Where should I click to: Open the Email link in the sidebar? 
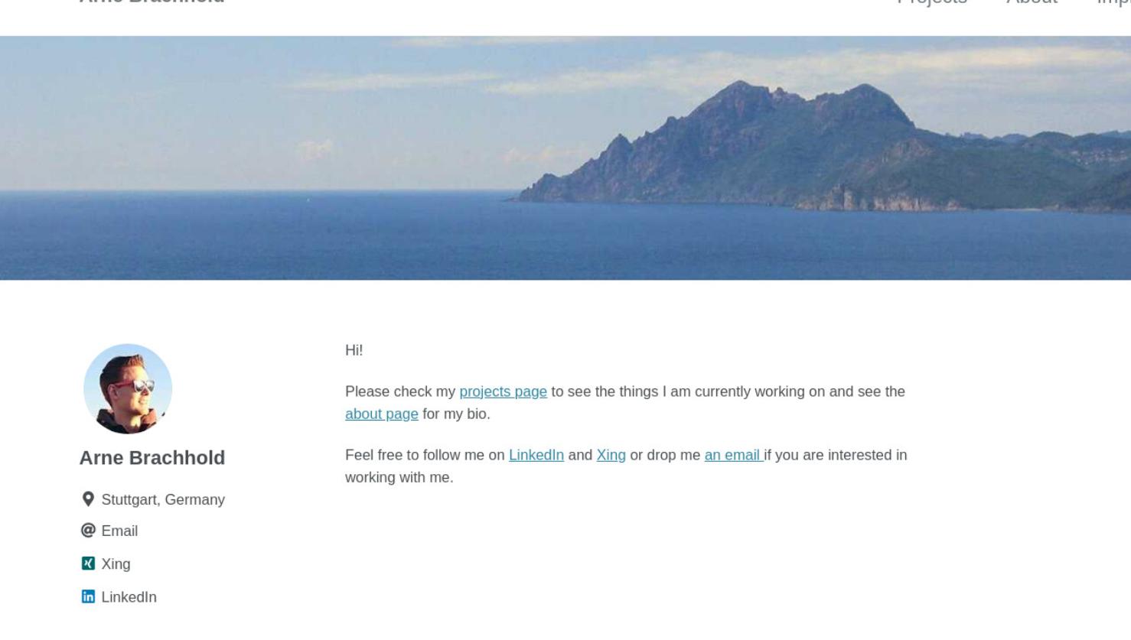[119, 531]
